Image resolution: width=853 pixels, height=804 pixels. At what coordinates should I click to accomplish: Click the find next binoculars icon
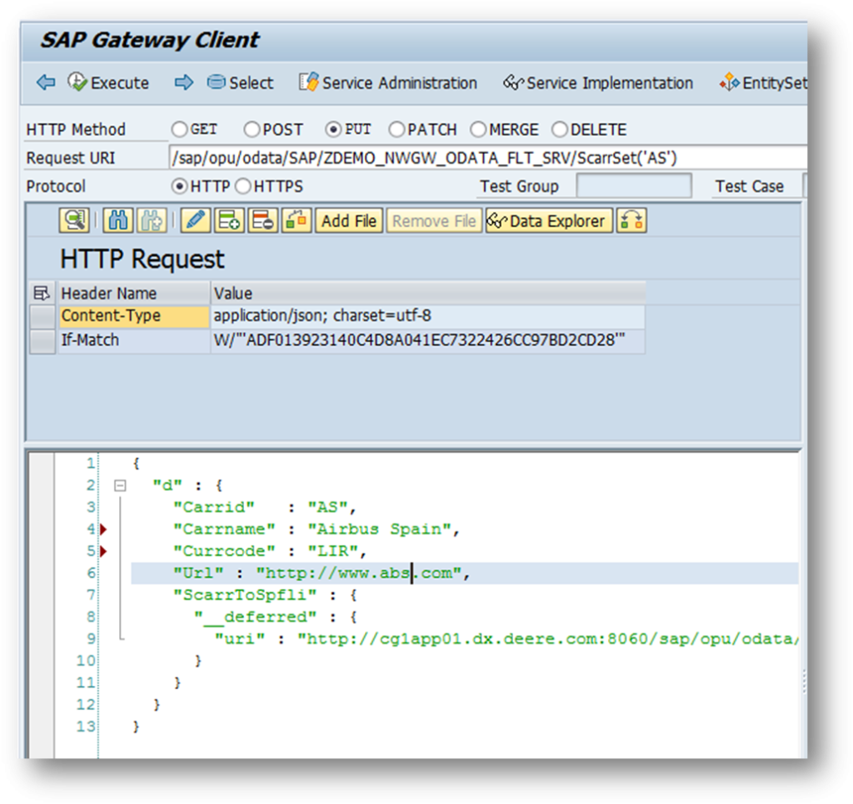(152, 221)
